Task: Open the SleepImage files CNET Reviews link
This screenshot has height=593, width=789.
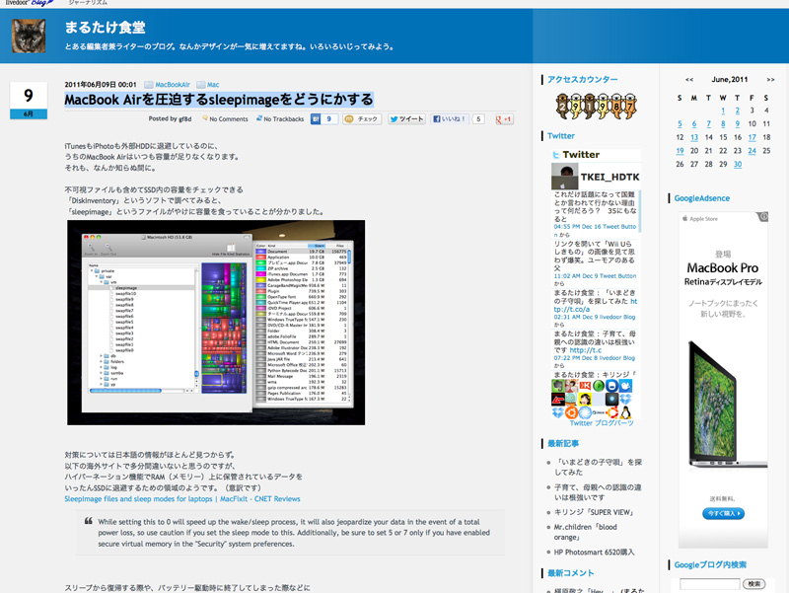Action: [182, 499]
